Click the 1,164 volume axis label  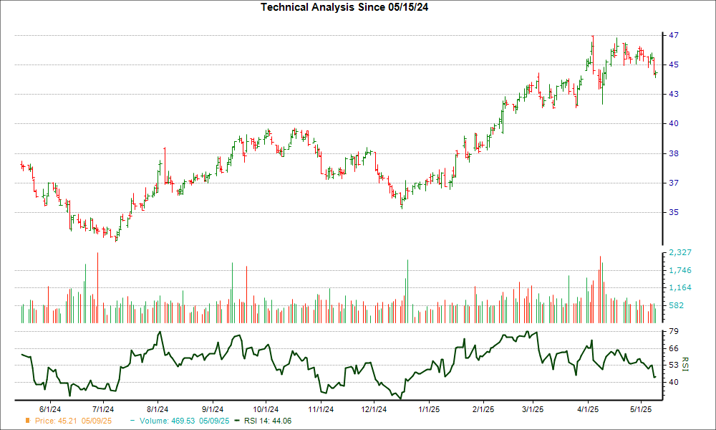click(680, 288)
